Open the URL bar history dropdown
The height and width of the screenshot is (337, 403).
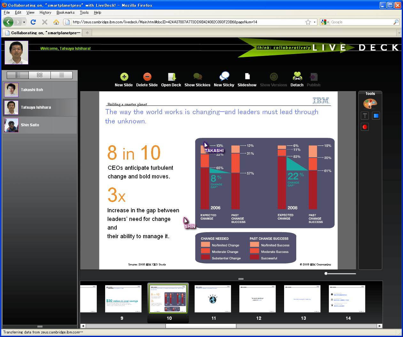(314, 22)
